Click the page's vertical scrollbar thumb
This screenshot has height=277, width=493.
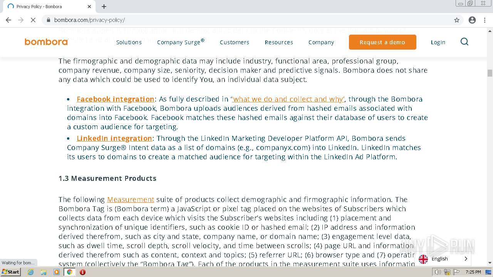tap(490, 73)
